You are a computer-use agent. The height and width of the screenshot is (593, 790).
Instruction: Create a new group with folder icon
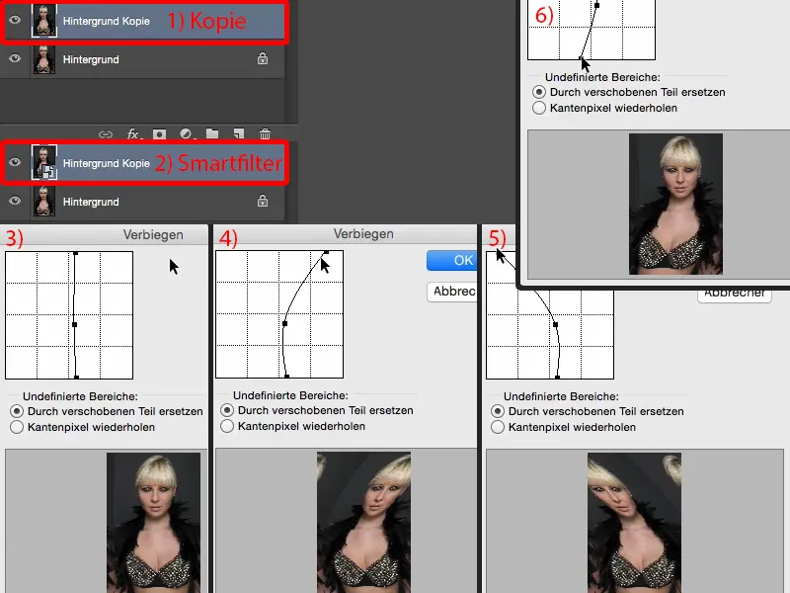(212, 133)
